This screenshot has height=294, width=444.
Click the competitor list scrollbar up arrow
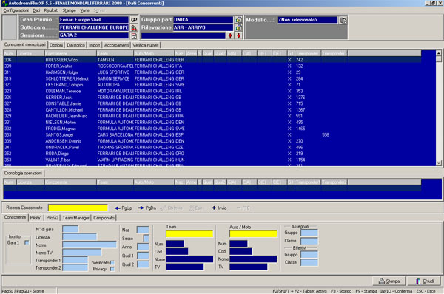[439, 53]
